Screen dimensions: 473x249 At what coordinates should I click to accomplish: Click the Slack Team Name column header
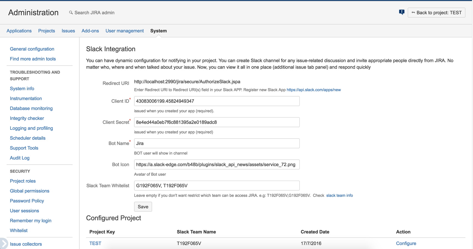tap(196, 232)
